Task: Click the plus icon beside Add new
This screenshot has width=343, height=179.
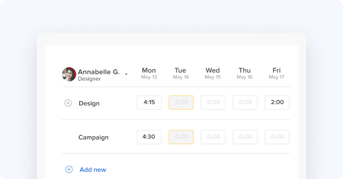Action: coord(69,170)
